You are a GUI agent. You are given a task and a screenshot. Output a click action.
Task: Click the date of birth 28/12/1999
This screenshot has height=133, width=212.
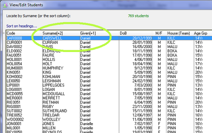(142, 38)
